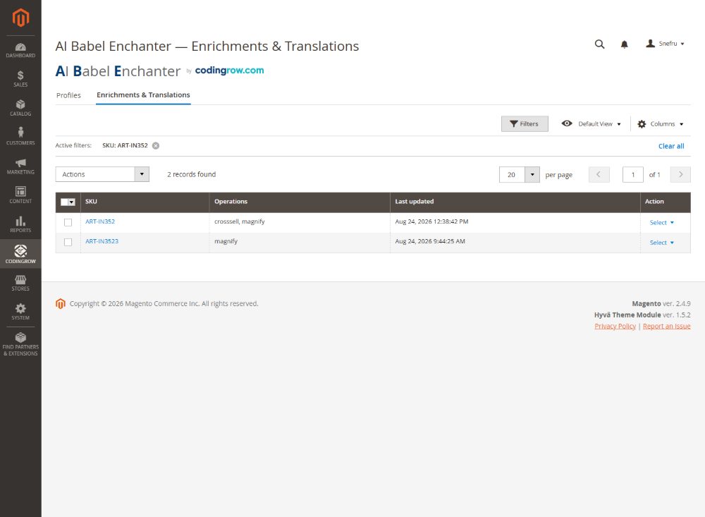Sort by the Last updated column header
The image size is (705, 517).
coord(515,202)
